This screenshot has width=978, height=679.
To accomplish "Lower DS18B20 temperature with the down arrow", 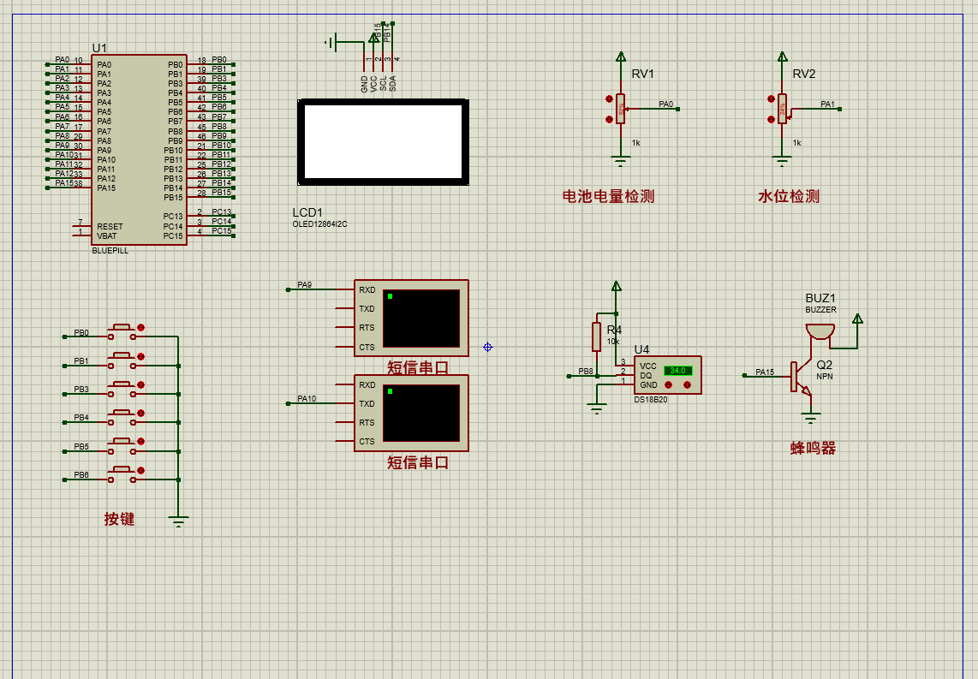I will tap(669, 384).
